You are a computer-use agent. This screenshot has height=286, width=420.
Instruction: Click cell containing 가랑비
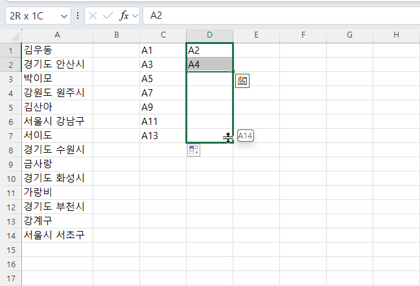click(57, 193)
